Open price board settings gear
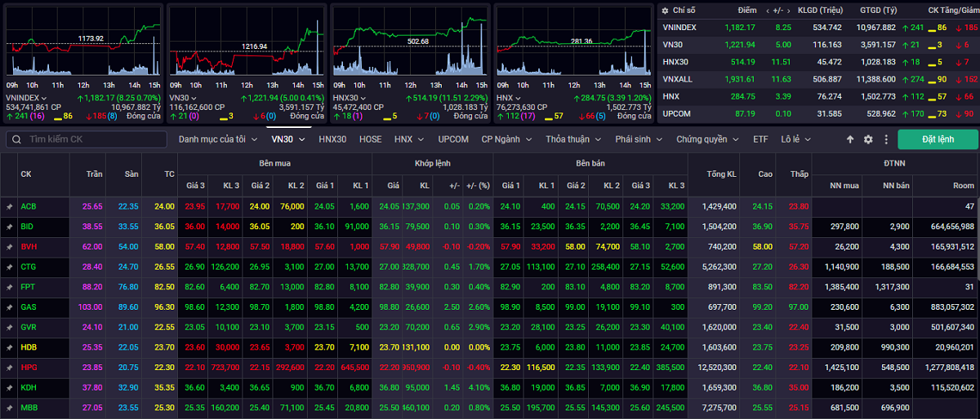This screenshot has height=419, width=980. tap(868, 139)
